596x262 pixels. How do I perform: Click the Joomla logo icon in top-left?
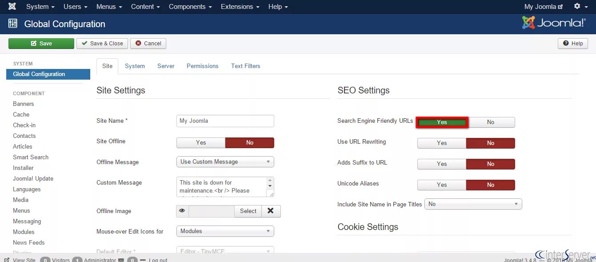tap(12, 7)
